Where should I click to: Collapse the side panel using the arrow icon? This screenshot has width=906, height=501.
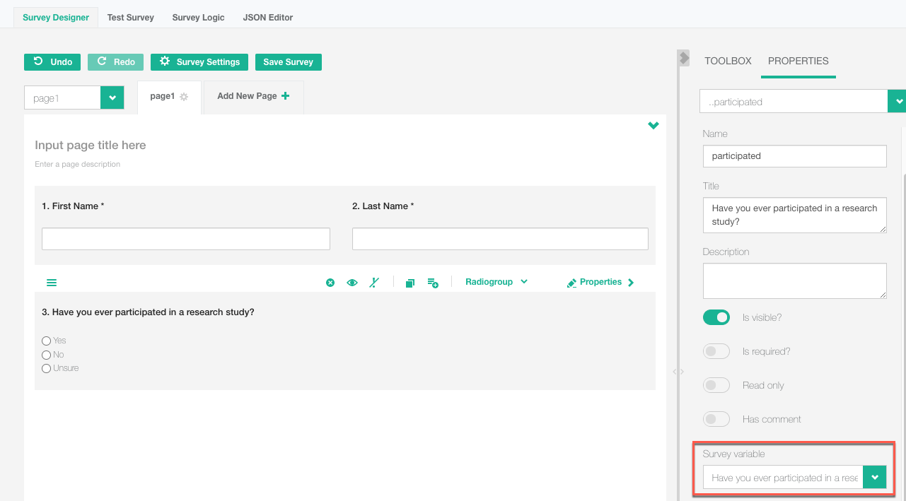[683, 58]
